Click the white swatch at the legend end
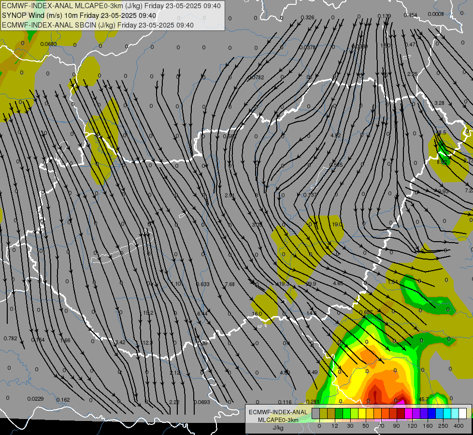Screen dimensions: 473x435 coord(463,414)
